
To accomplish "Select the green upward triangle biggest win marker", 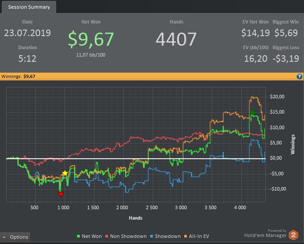I will point(252,112).
